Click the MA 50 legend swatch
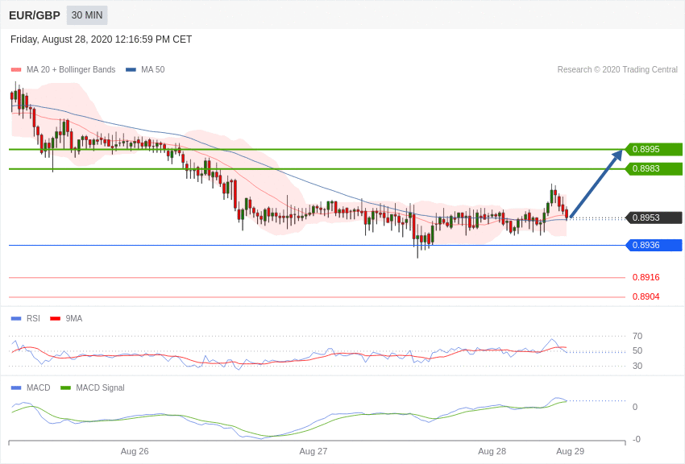The image size is (685, 464). [131, 70]
